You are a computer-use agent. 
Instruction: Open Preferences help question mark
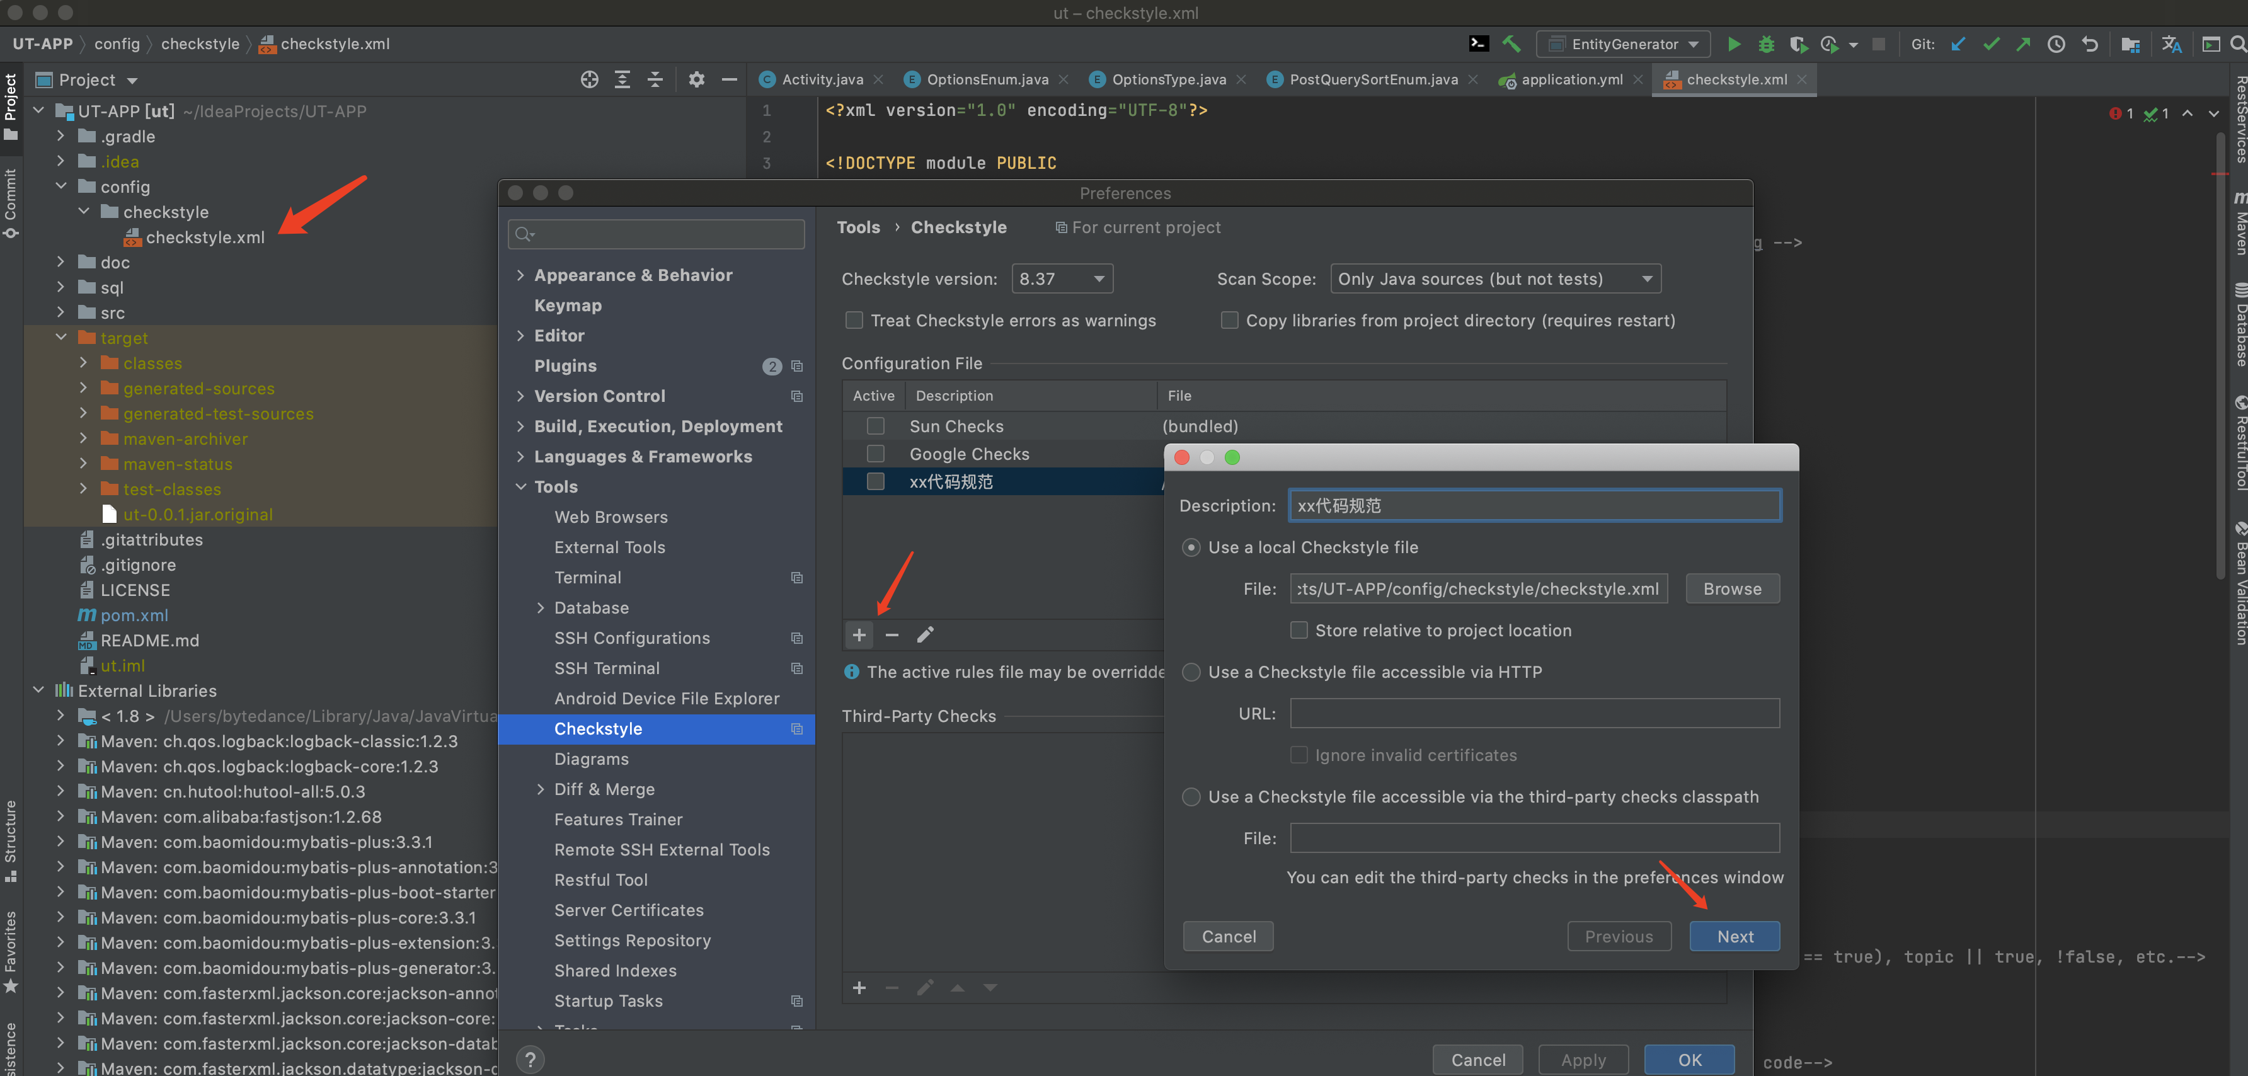pyautogui.click(x=530, y=1060)
